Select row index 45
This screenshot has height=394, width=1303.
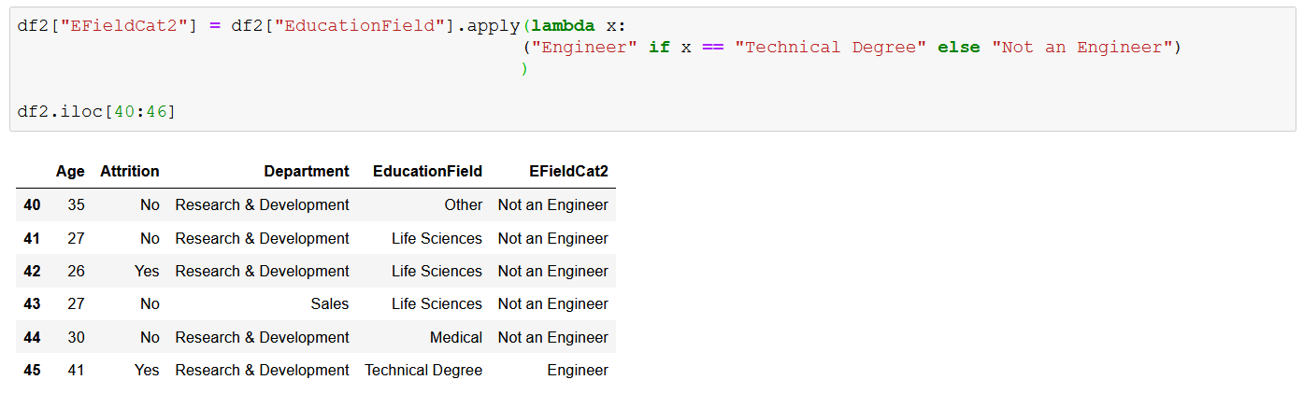point(32,371)
